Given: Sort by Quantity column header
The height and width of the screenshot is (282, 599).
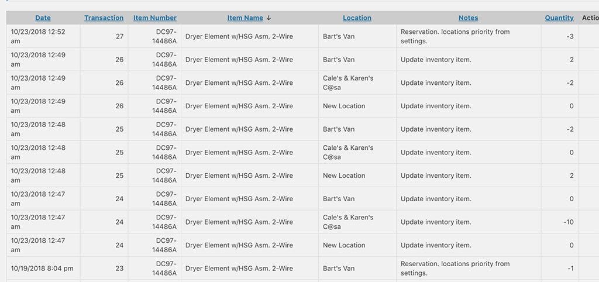Looking at the screenshot, I should pyautogui.click(x=559, y=18).
